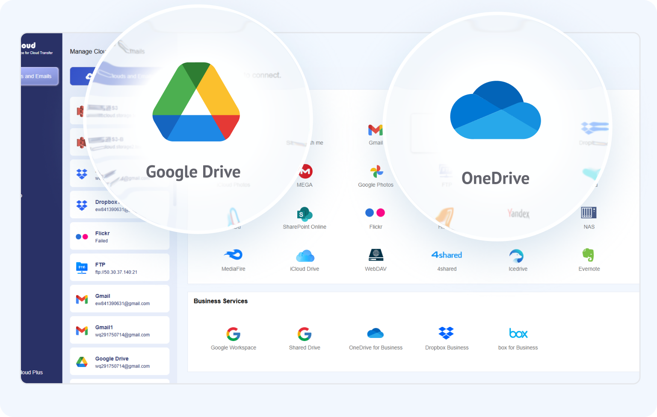The height and width of the screenshot is (417, 657).
Task: Select the Icedrive icon
Action: 517,255
